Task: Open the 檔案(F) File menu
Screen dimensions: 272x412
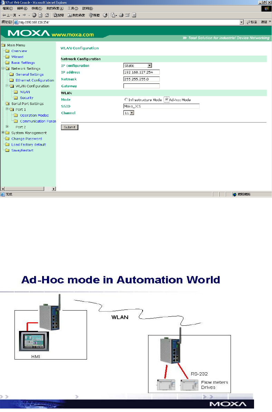Action: point(8,8)
